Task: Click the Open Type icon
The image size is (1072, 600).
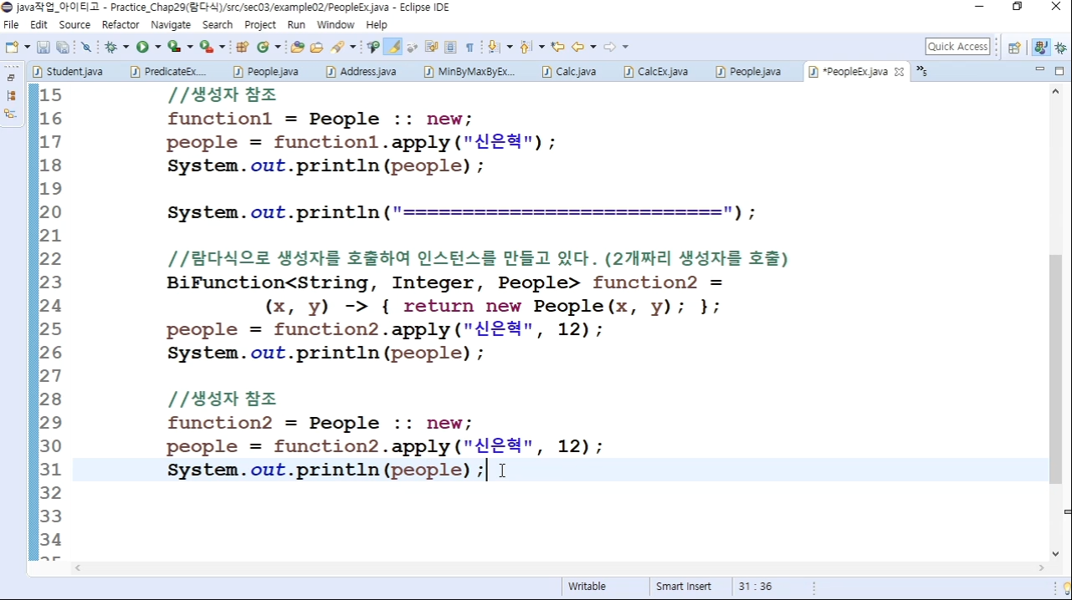Action: point(297,47)
